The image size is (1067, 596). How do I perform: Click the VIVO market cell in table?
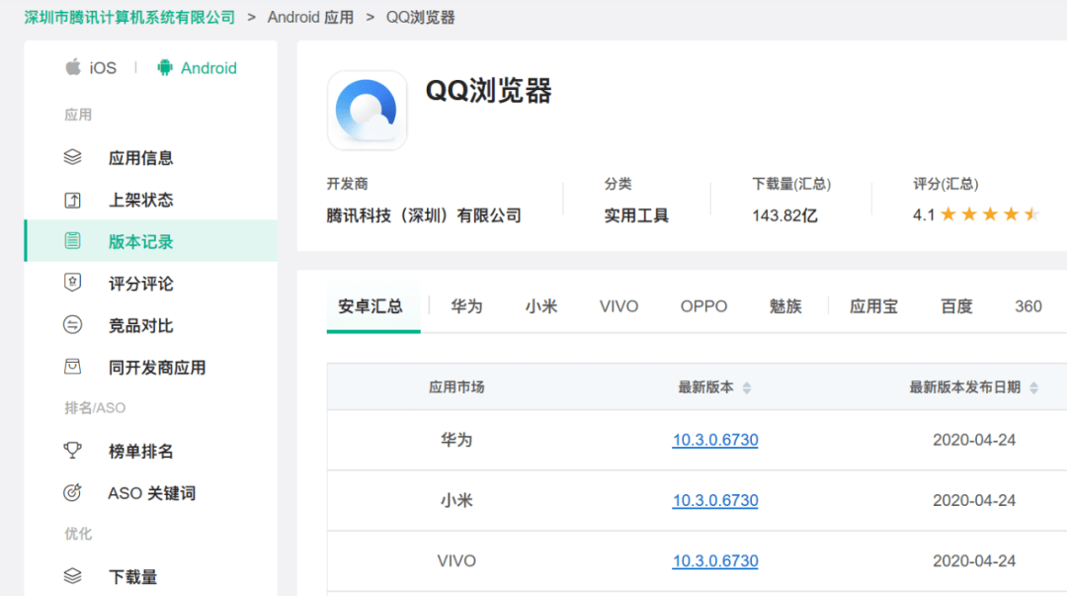pyautogui.click(x=456, y=561)
